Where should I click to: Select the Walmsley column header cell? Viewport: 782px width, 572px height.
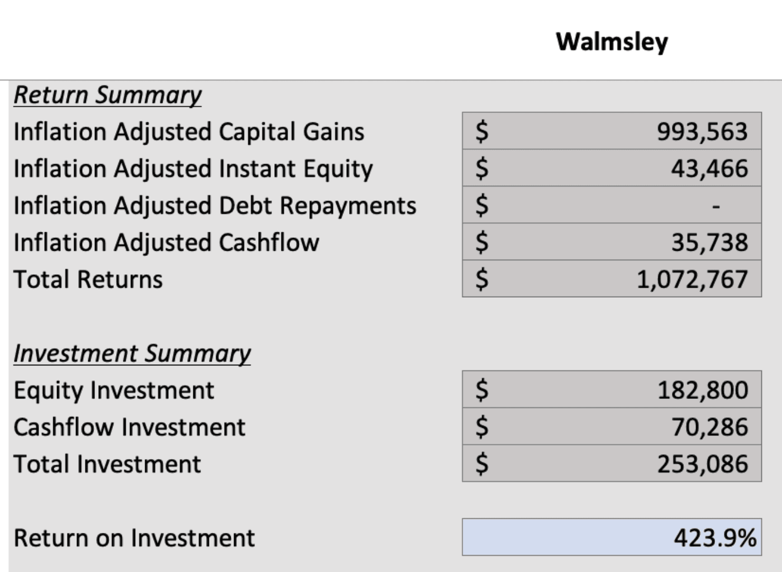pyautogui.click(x=612, y=42)
